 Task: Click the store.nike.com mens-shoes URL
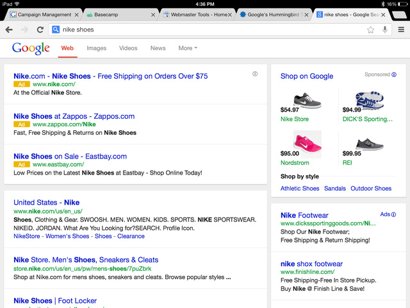[x=83, y=269]
